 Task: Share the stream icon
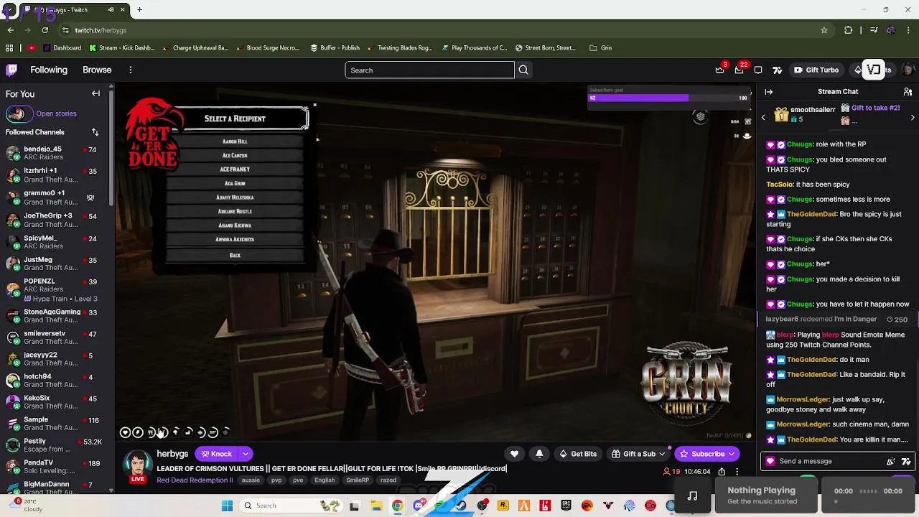tap(722, 472)
